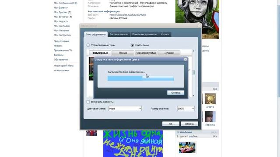Viewport: 280px width, 157px height.
Task: Close the theme loading dialog with X
Action: 185,59
